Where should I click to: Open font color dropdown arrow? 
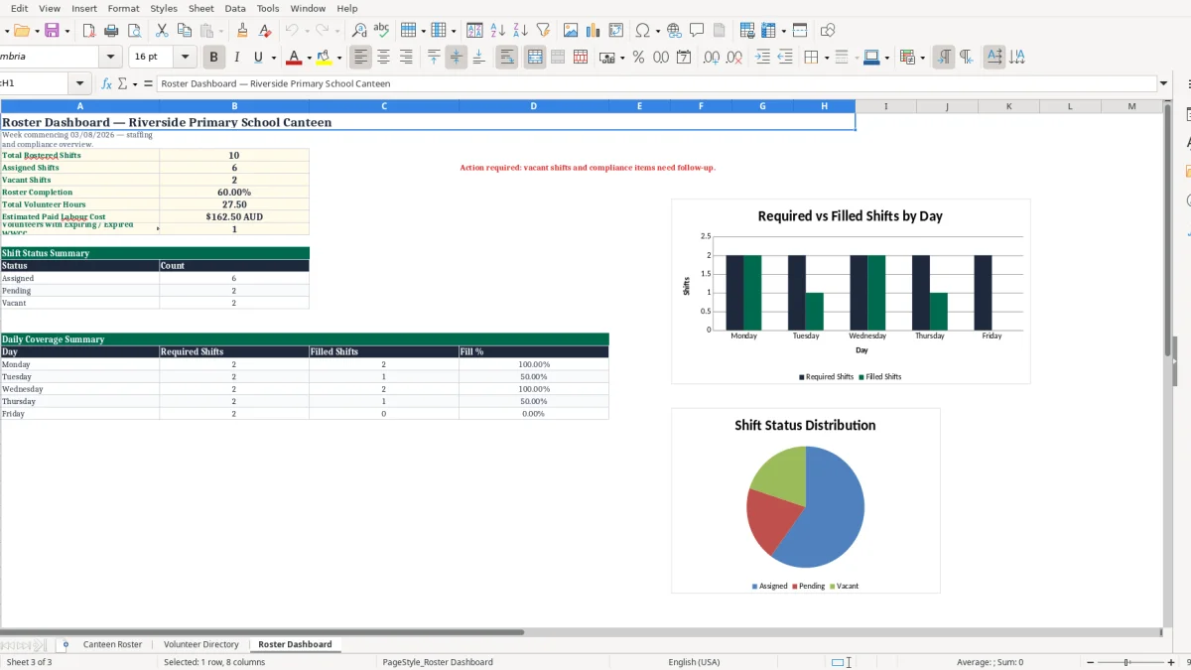pyautogui.click(x=309, y=58)
